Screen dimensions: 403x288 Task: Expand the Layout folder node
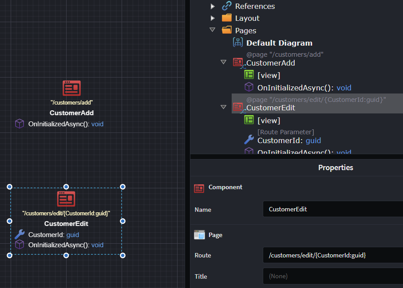pyautogui.click(x=213, y=18)
